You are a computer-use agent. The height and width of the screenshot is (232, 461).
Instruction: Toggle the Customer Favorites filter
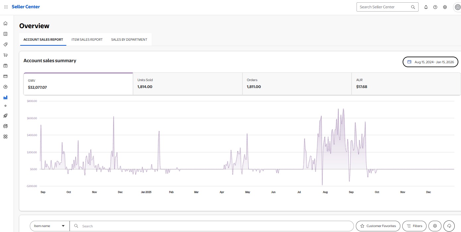click(378, 226)
